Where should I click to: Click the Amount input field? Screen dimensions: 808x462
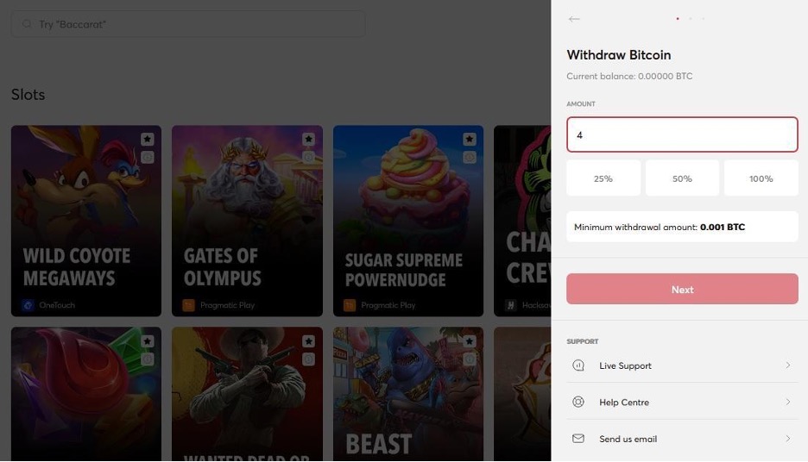tap(682, 134)
